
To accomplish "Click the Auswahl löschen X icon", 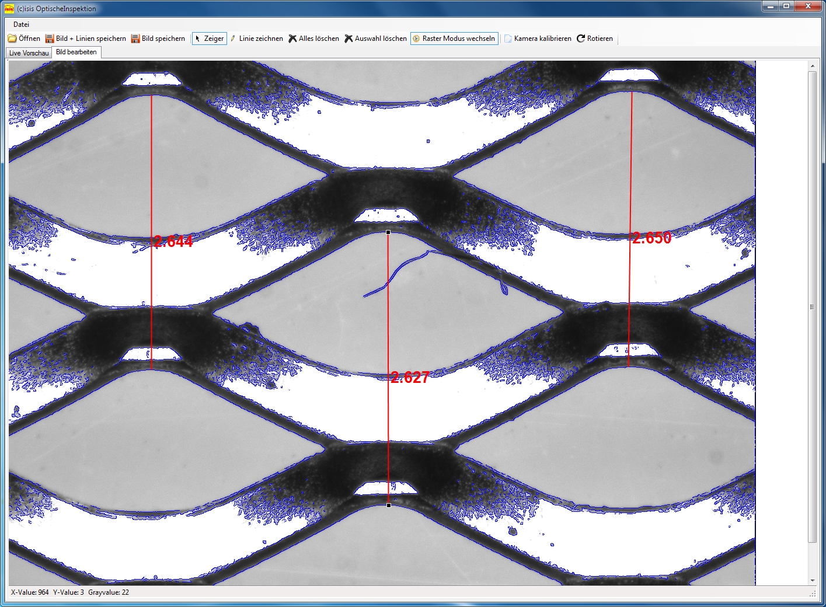I will pos(348,39).
